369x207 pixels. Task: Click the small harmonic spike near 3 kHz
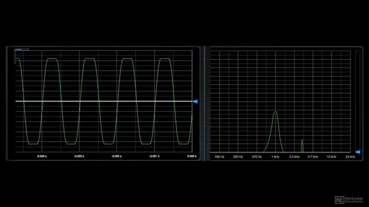click(302, 146)
